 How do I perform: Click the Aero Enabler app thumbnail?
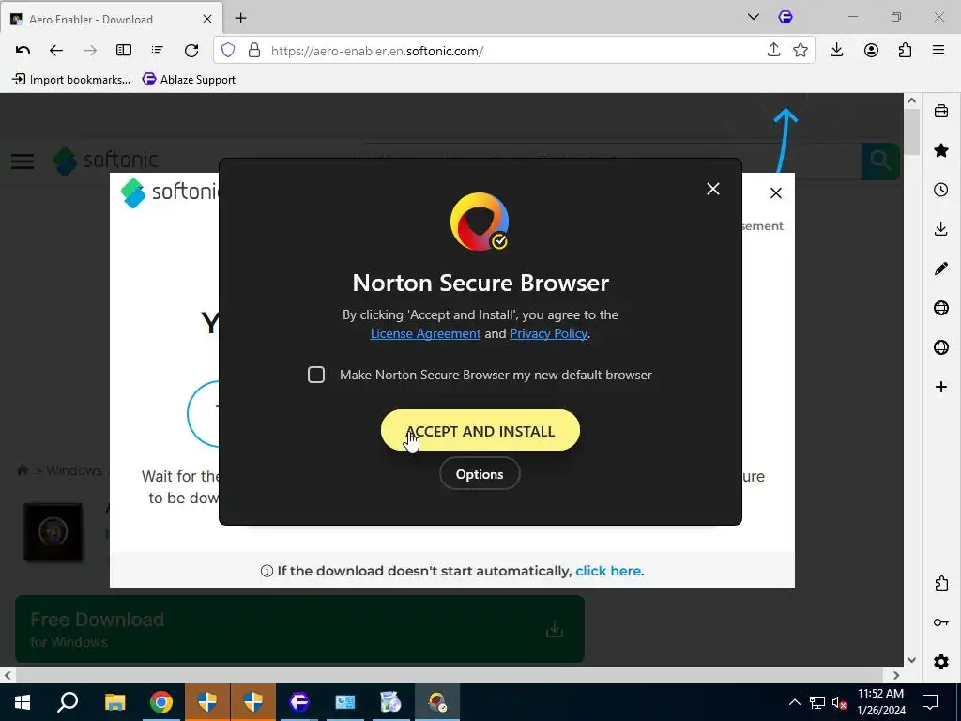[53, 532]
